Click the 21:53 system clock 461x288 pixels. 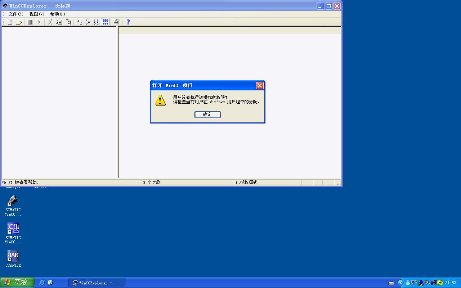pos(451,283)
